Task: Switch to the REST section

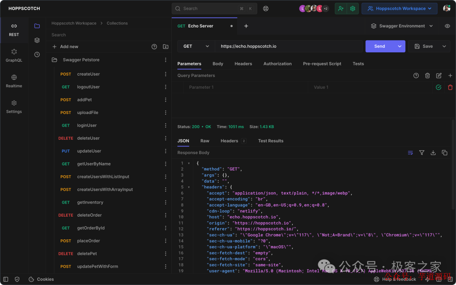Action: [x=14, y=30]
